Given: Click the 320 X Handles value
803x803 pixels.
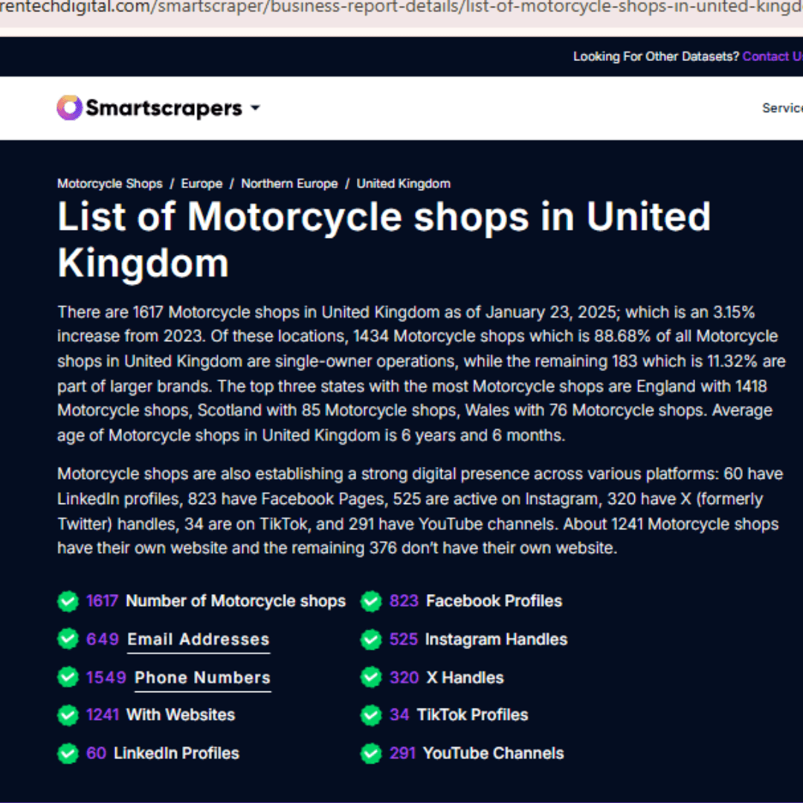Looking at the screenshot, I should point(404,677).
